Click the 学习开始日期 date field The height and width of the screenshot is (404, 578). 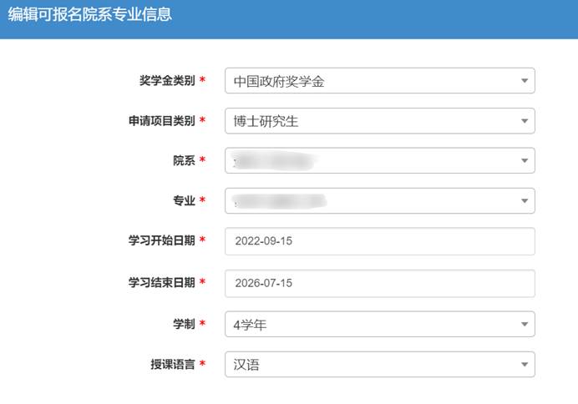pyautogui.click(x=379, y=241)
